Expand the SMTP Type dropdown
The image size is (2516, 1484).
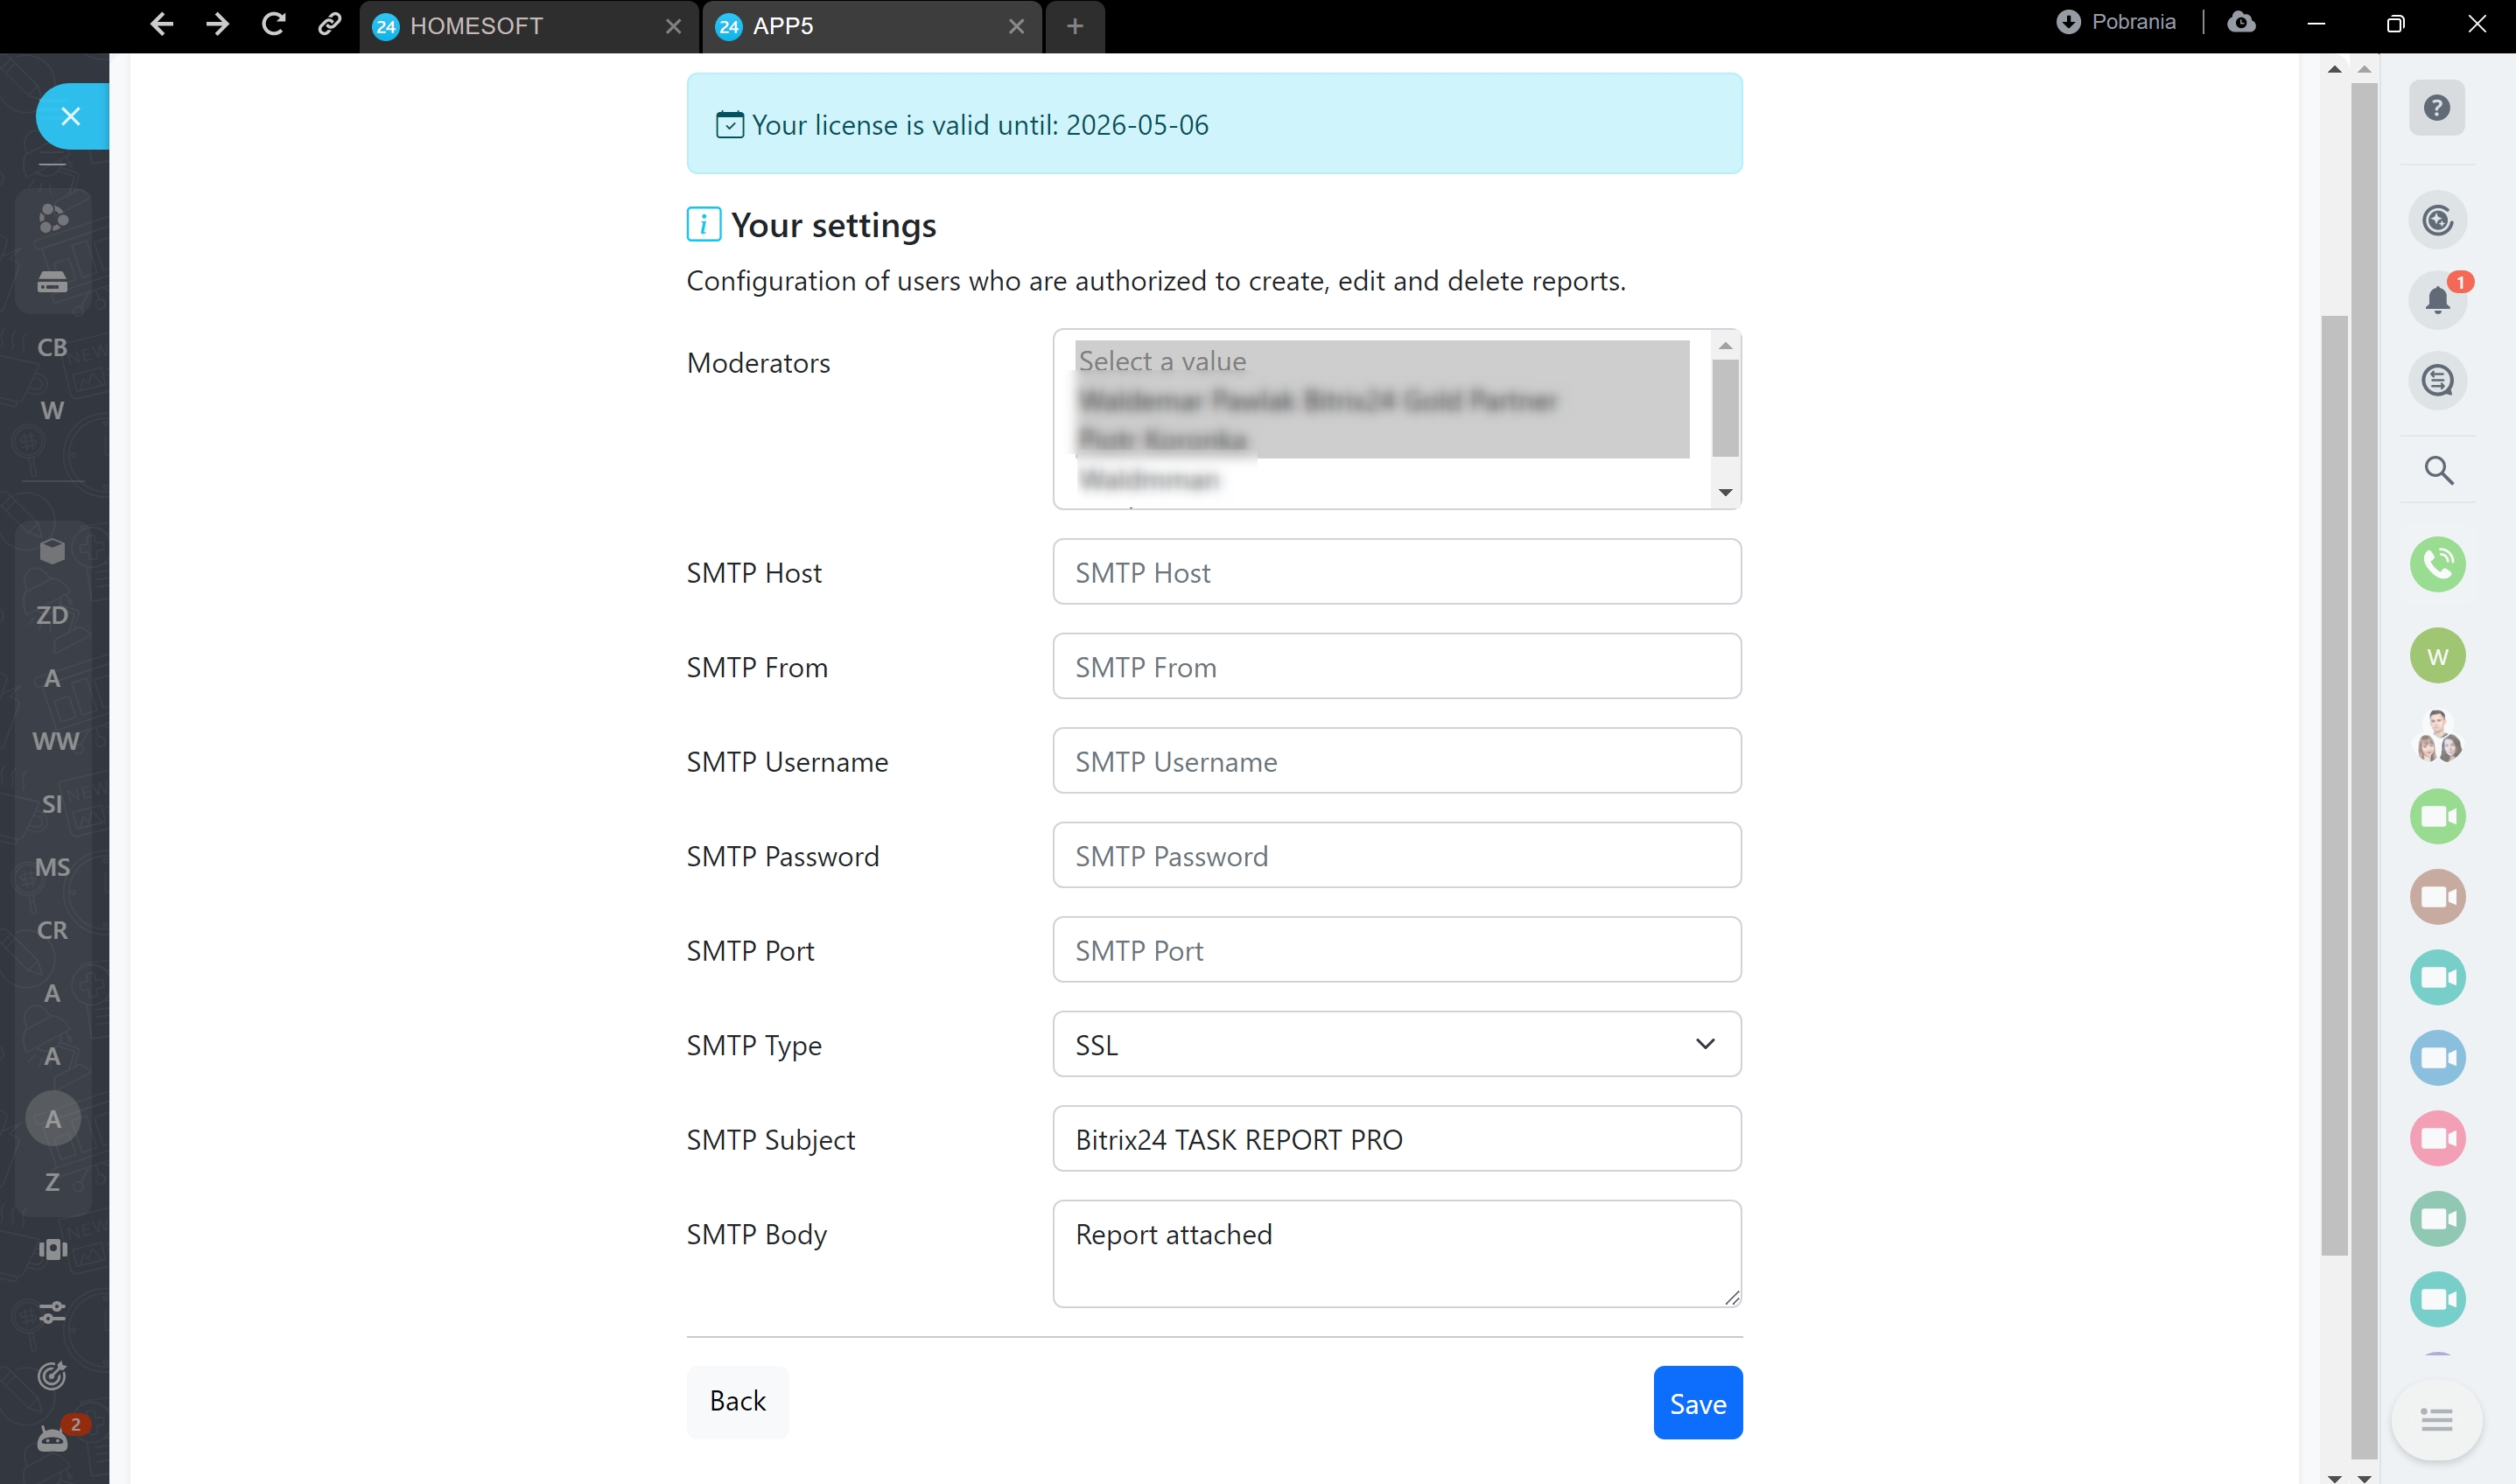[x=1396, y=1044]
